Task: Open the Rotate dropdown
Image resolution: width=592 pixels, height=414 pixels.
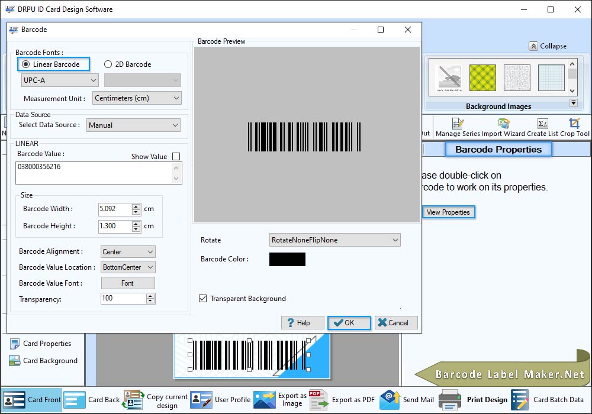Action: point(334,240)
